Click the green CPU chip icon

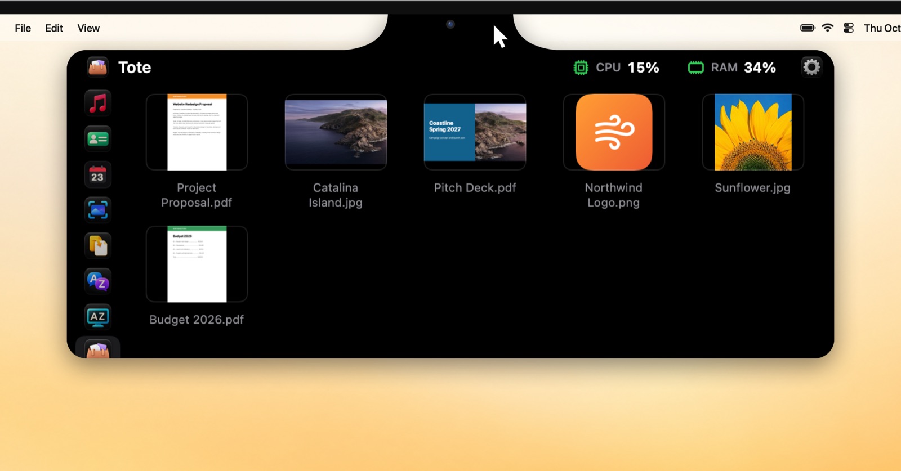coord(581,68)
